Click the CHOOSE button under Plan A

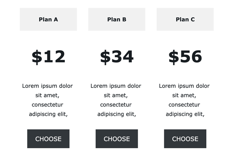48,139
